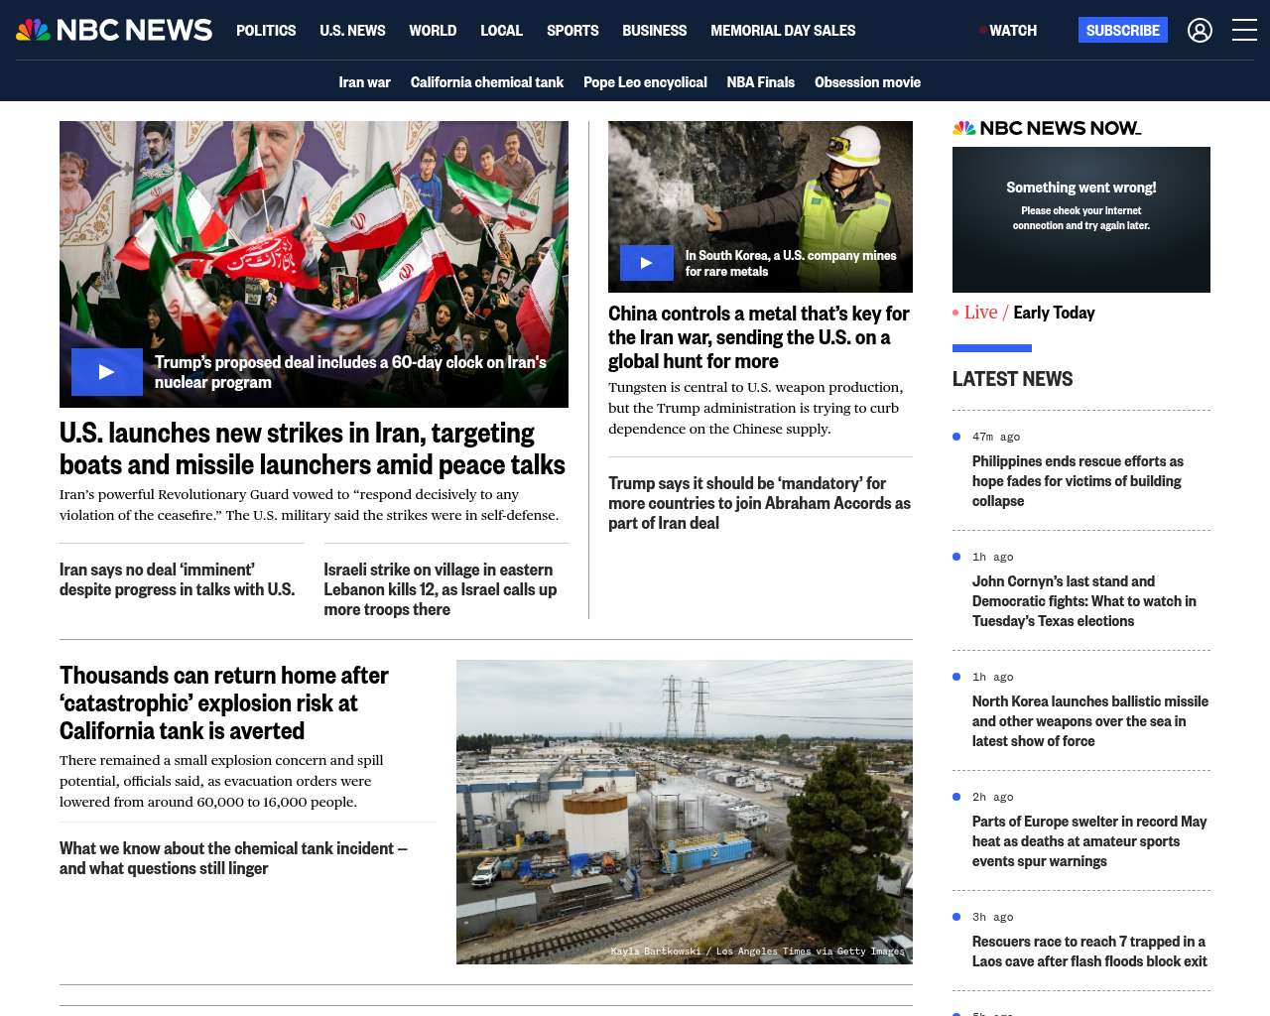Select NBA Finals trending topic

tap(760, 82)
